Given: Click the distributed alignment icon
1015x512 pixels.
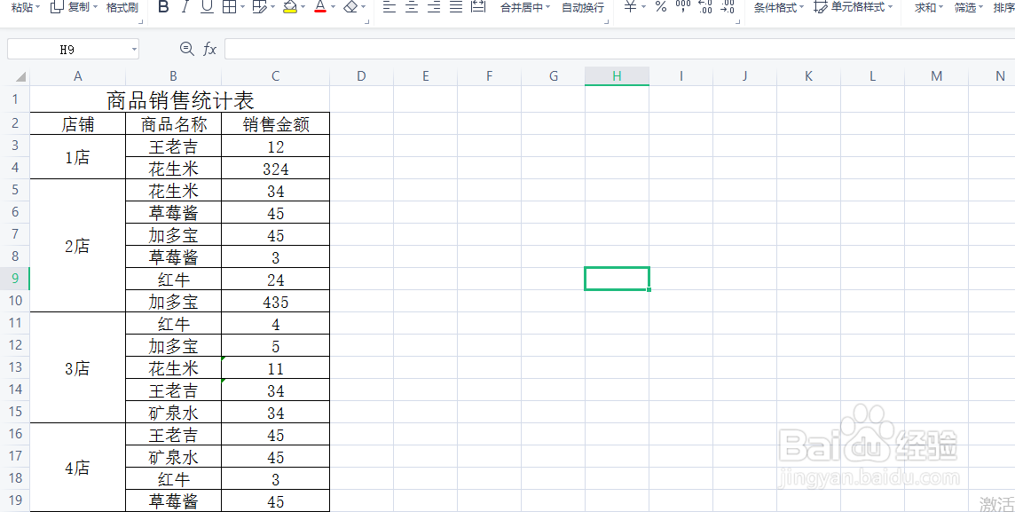Looking at the screenshot, I should 478,8.
